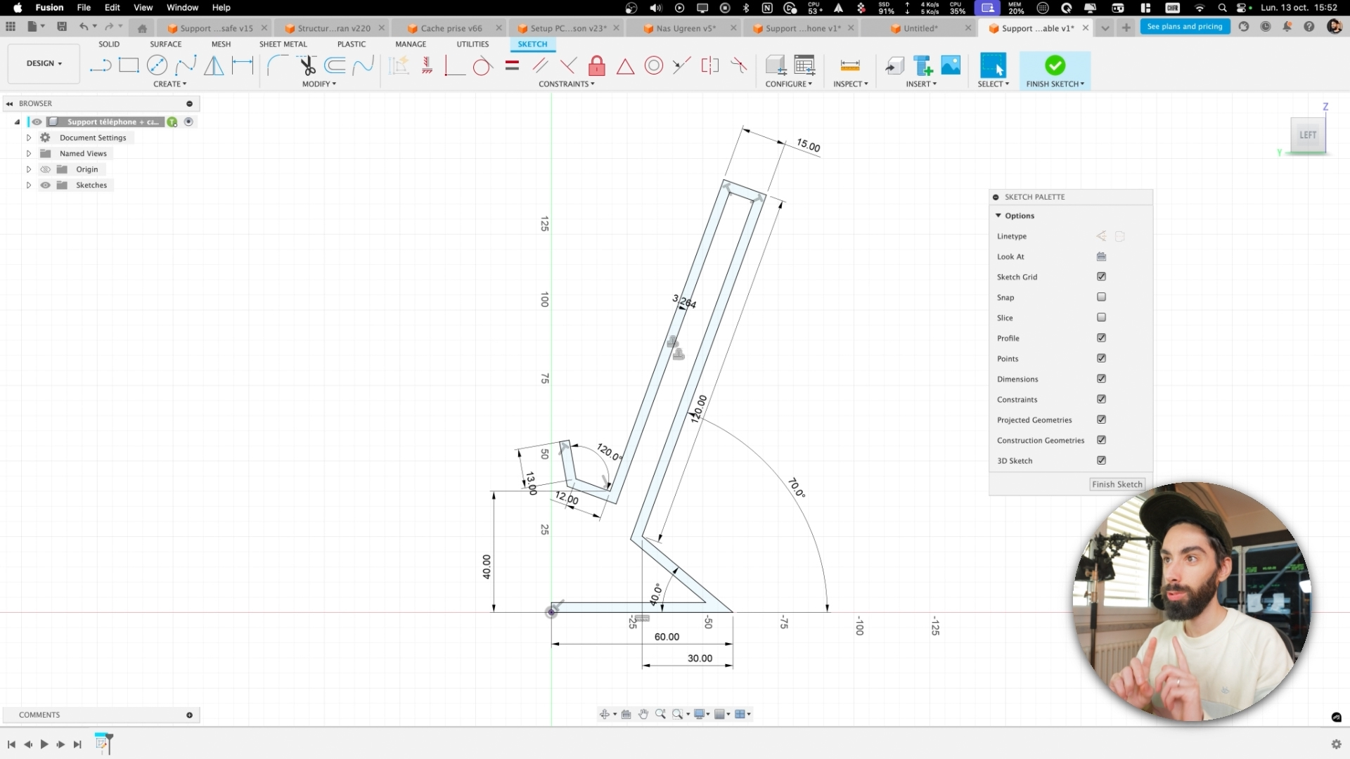1350x759 pixels.
Task: Click the Sketch Dimension tool
Action: [x=243, y=65]
